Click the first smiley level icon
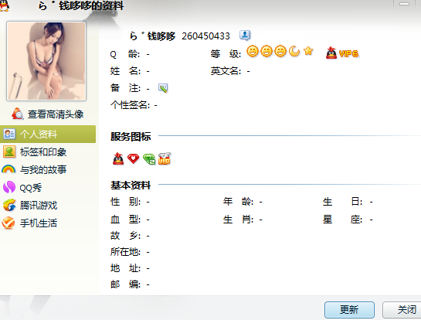The image size is (421, 320). [x=253, y=51]
